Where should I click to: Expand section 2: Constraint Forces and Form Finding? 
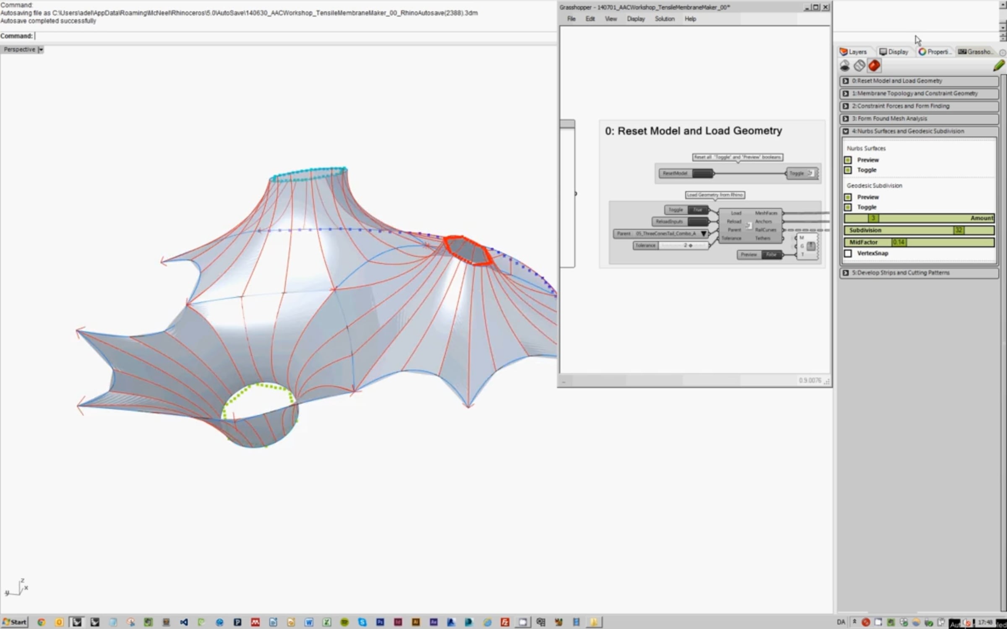tap(846, 106)
